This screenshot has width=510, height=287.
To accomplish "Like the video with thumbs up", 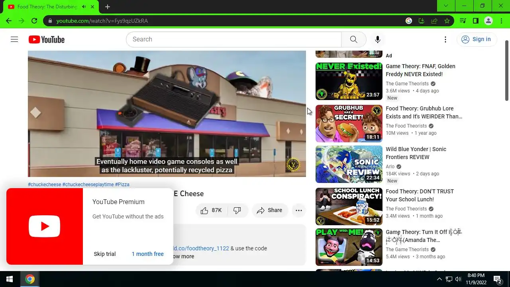I will coord(204,210).
